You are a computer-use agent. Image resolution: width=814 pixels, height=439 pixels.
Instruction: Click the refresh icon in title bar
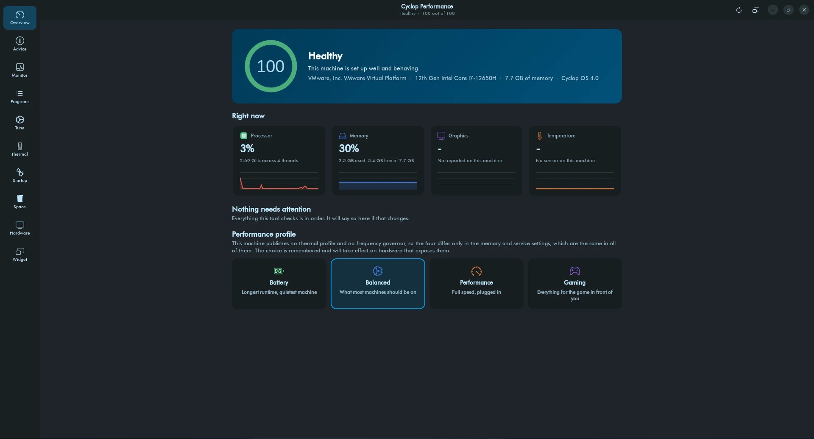point(739,10)
